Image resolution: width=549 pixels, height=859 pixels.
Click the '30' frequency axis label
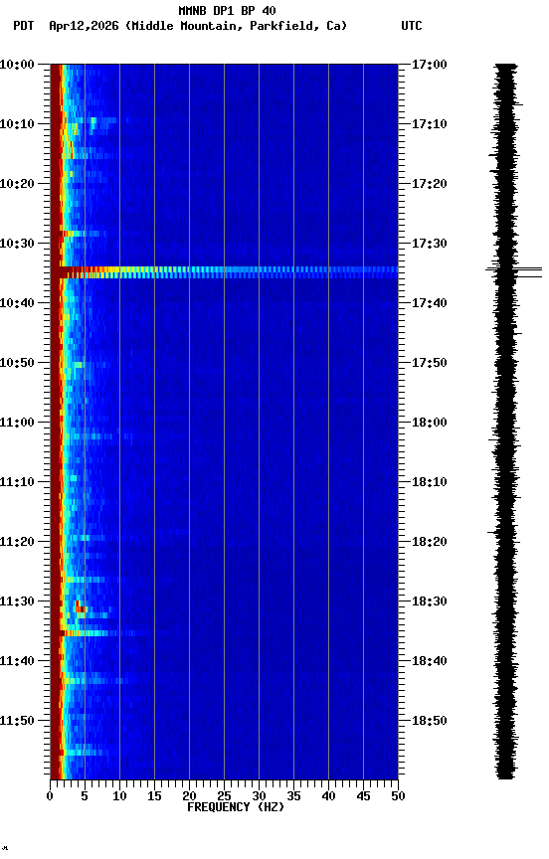pos(259,796)
